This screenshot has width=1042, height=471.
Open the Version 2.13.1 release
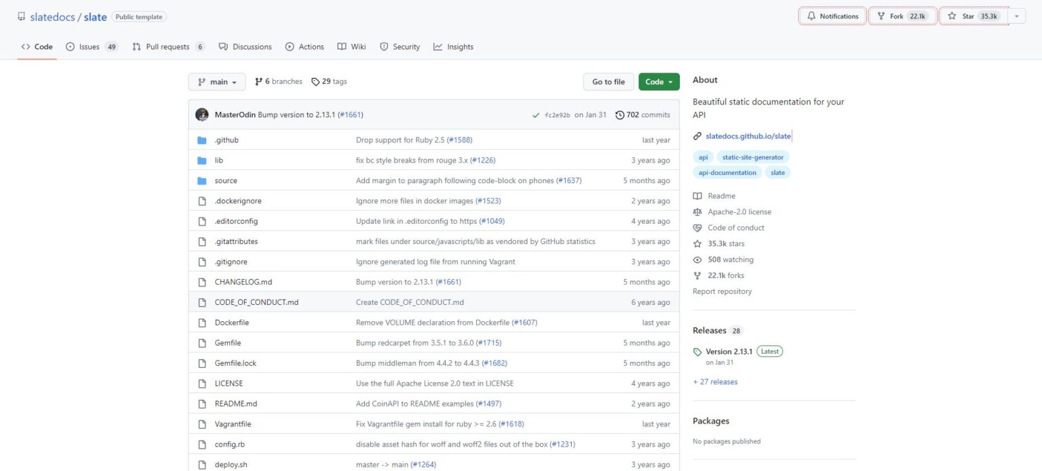click(729, 351)
